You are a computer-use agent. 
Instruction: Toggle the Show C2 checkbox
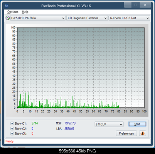pyautogui.click(x=12, y=128)
